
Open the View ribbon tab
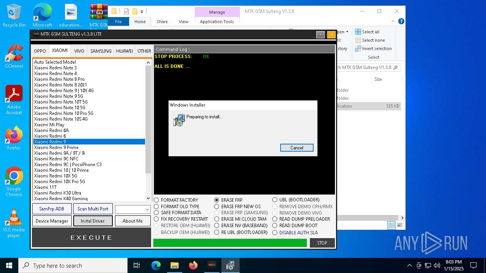pyautogui.click(x=183, y=22)
